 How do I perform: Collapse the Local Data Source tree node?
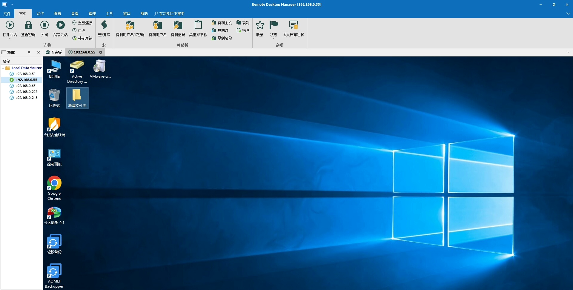3,68
